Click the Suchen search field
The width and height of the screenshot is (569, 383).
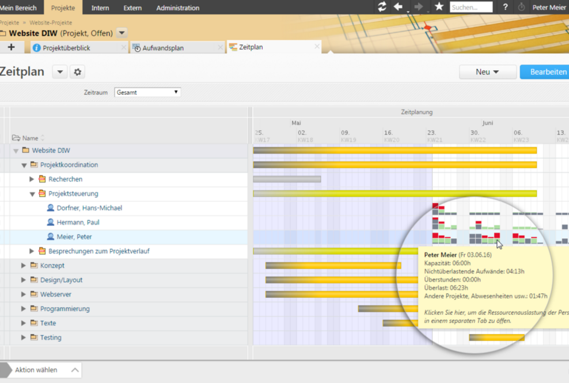click(x=471, y=7)
